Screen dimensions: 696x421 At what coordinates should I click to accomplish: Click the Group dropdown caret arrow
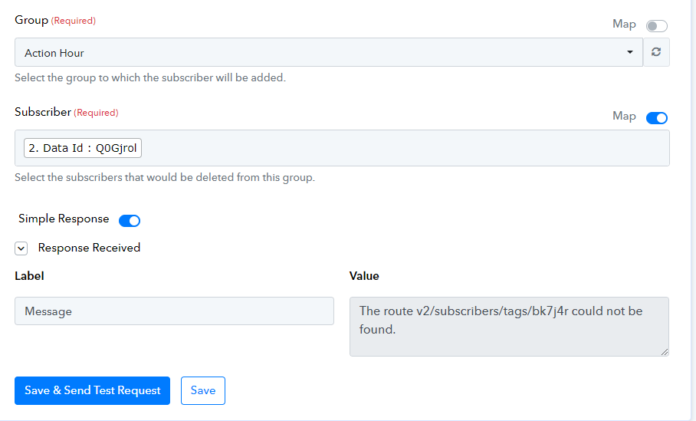coord(629,52)
